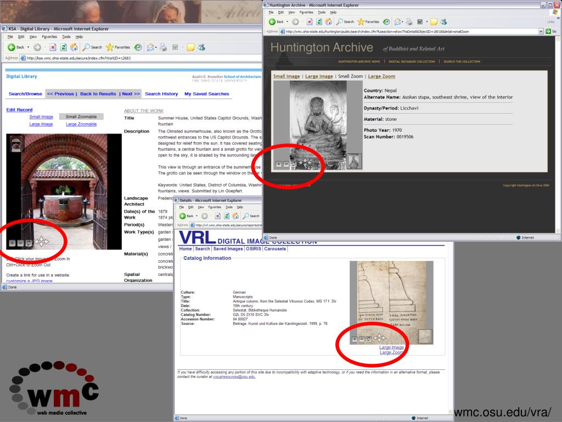Viewport: 562px width, 422px height.
Task: Refresh the KSA Digital Library page
Action: tap(64, 47)
